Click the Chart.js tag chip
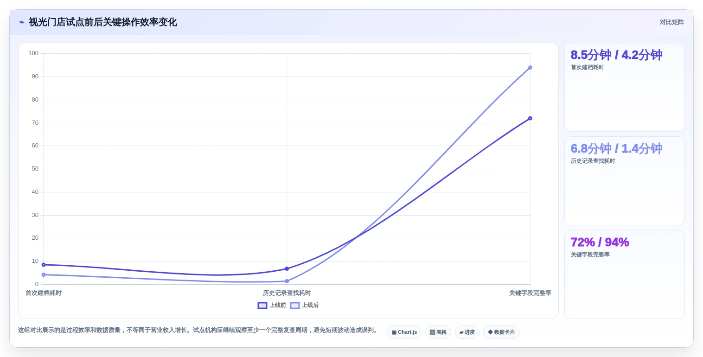The height and width of the screenshot is (357, 703). tap(404, 332)
